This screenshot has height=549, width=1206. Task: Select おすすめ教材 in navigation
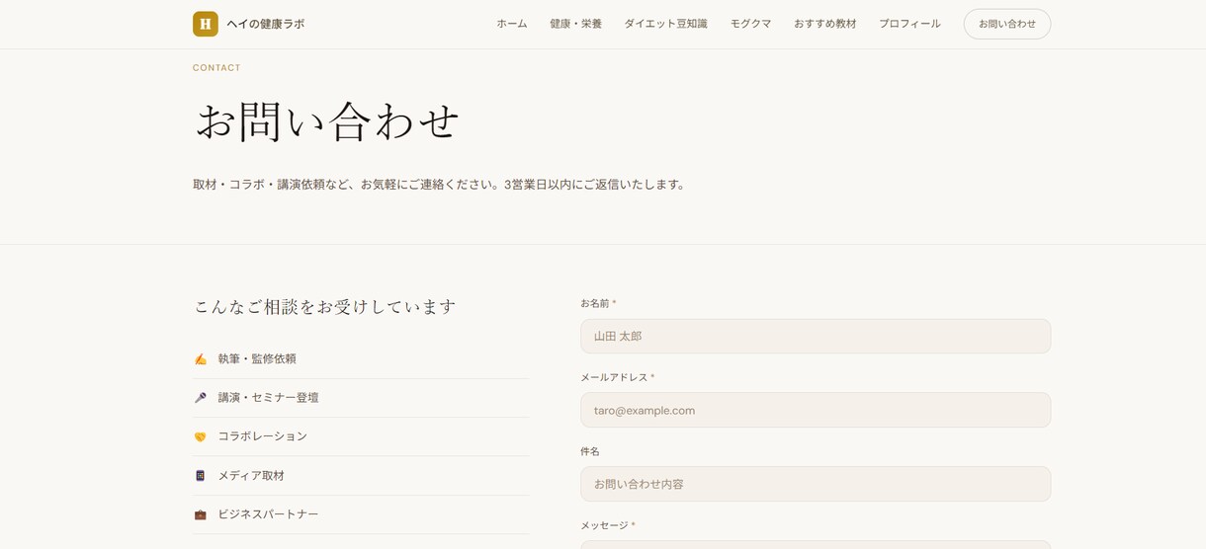[x=825, y=24]
